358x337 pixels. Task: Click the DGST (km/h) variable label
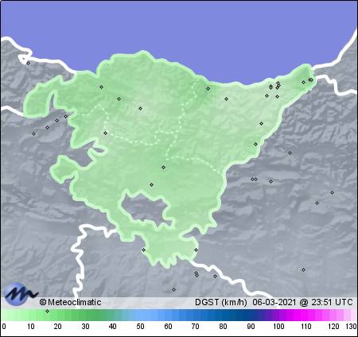point(221,302)
